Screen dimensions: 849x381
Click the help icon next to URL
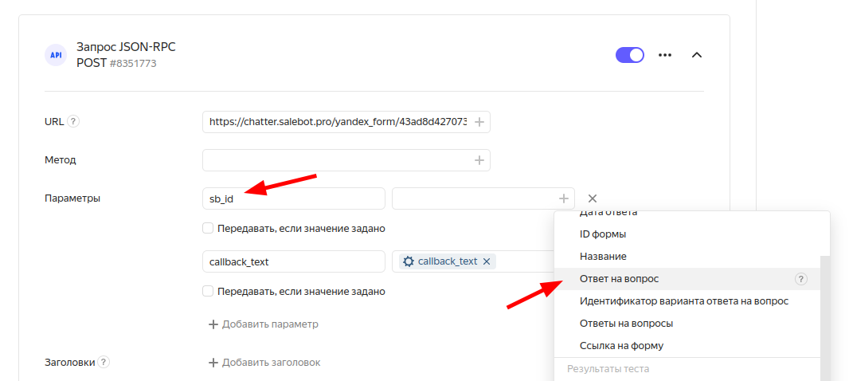pyautogui.click(x=73, y=122)
